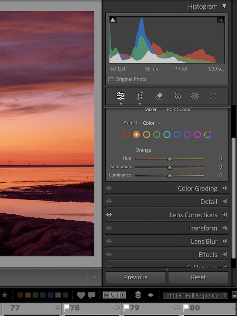The width and height of the screenshot is (237, 316).
Task: Click the red color label filter swatch
Action: [20, 295]
